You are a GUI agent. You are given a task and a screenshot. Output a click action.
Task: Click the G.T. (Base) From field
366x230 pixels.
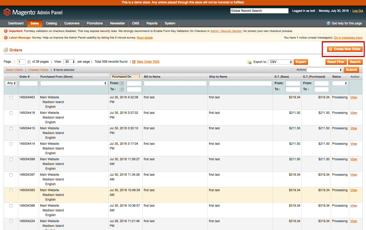293,83
